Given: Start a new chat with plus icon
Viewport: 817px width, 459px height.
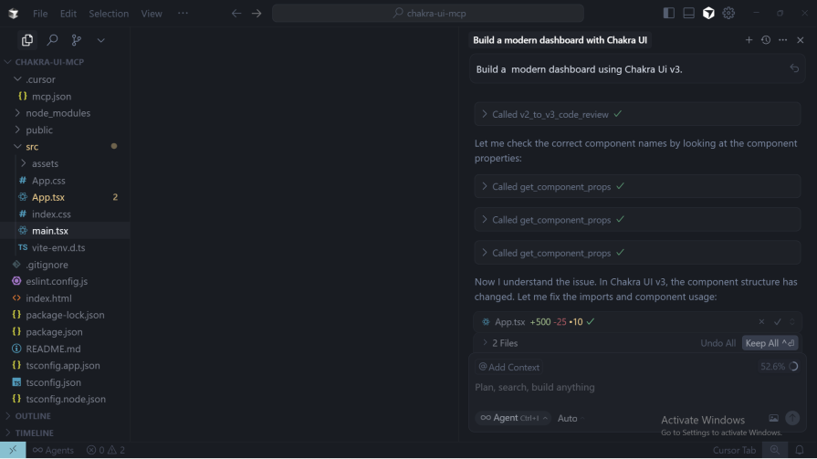Looking at the screenshot, I should (x=749, y=40).
